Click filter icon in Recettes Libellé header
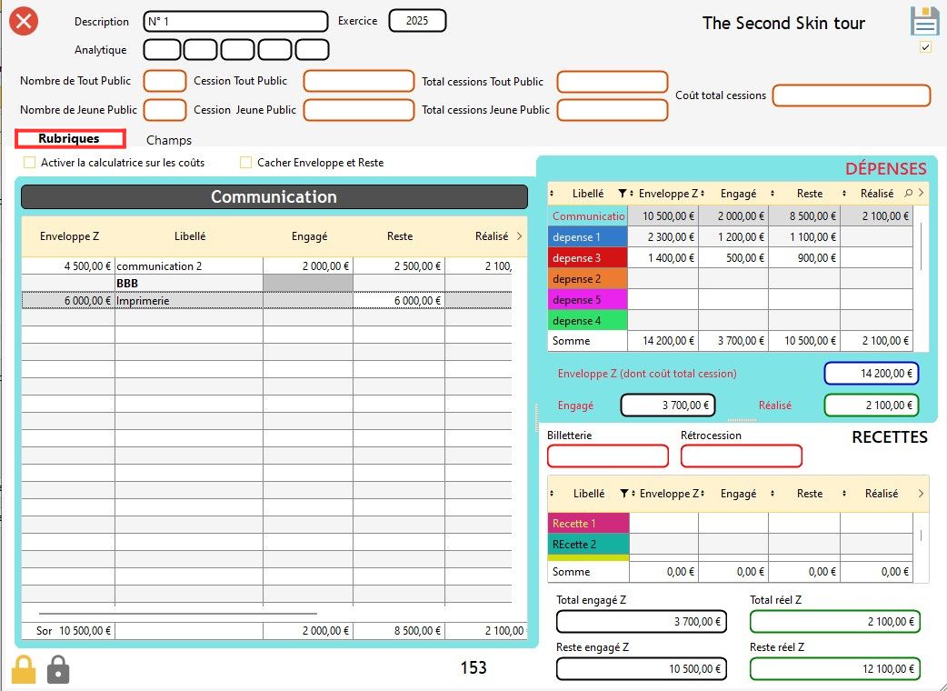The width and height of the screenshot is (947, 691). (623, 494)
